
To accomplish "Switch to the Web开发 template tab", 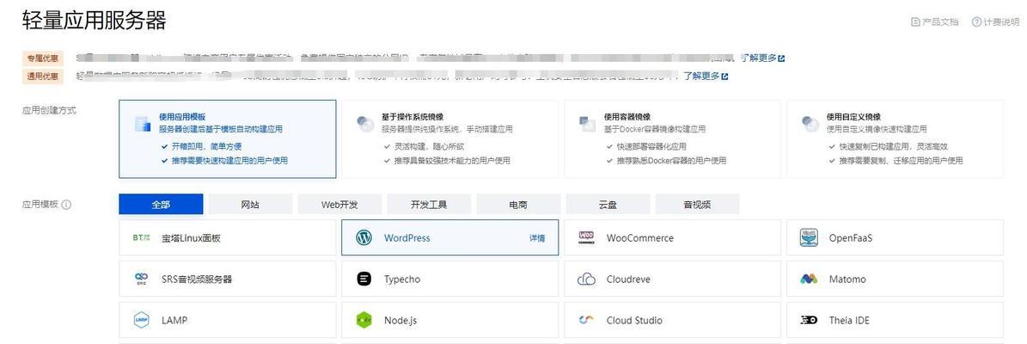I will tap(340, 205).
